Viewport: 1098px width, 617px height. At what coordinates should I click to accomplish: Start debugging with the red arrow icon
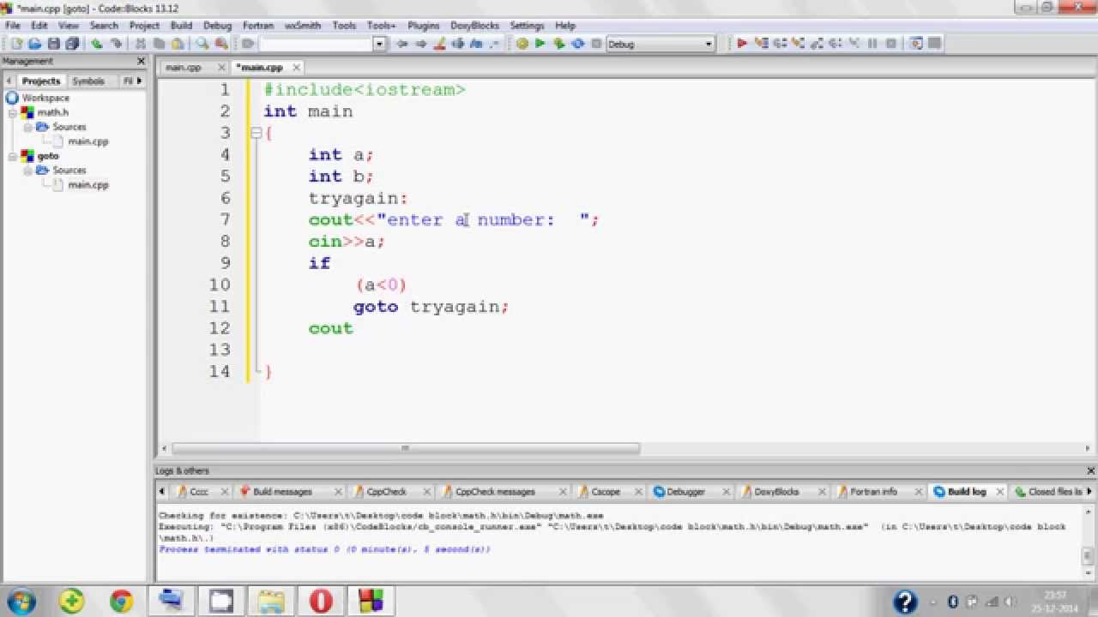742,44
